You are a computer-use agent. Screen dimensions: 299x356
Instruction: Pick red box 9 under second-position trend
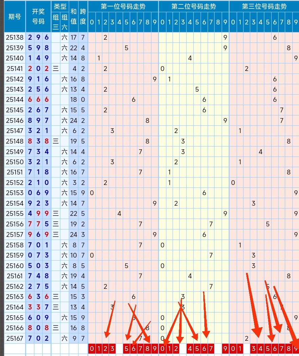[x=225, y=349]
